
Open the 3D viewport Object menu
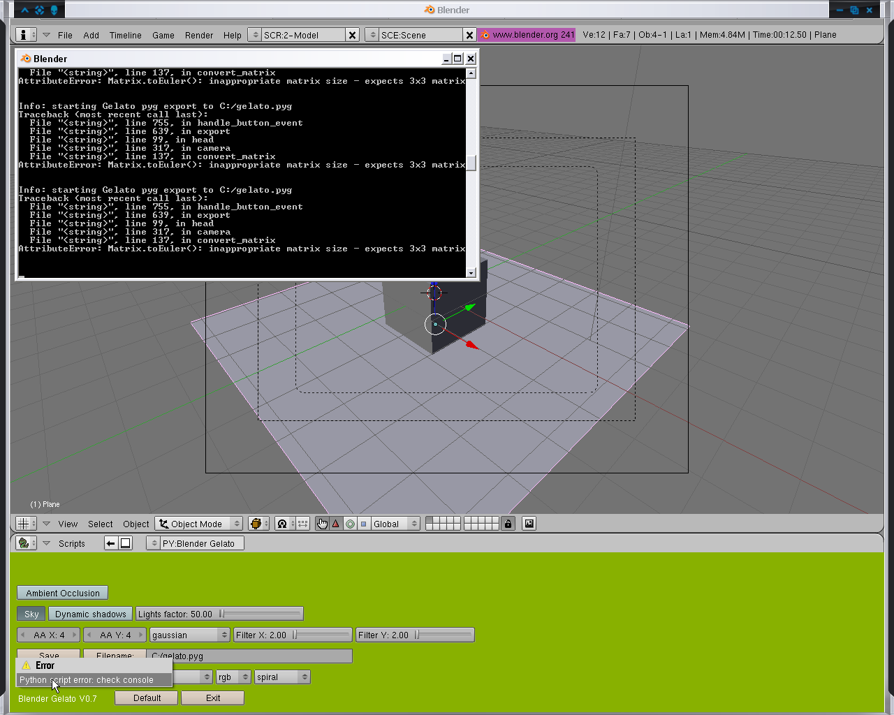click(136, 524)
